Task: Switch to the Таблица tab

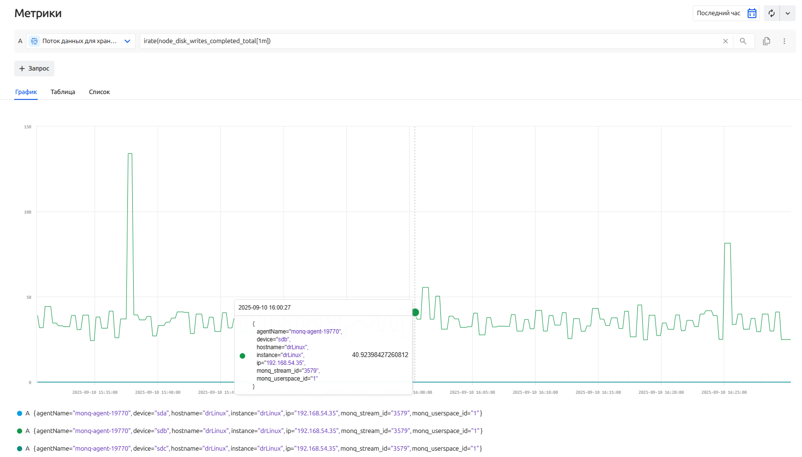Action: (x=63, y=92)
